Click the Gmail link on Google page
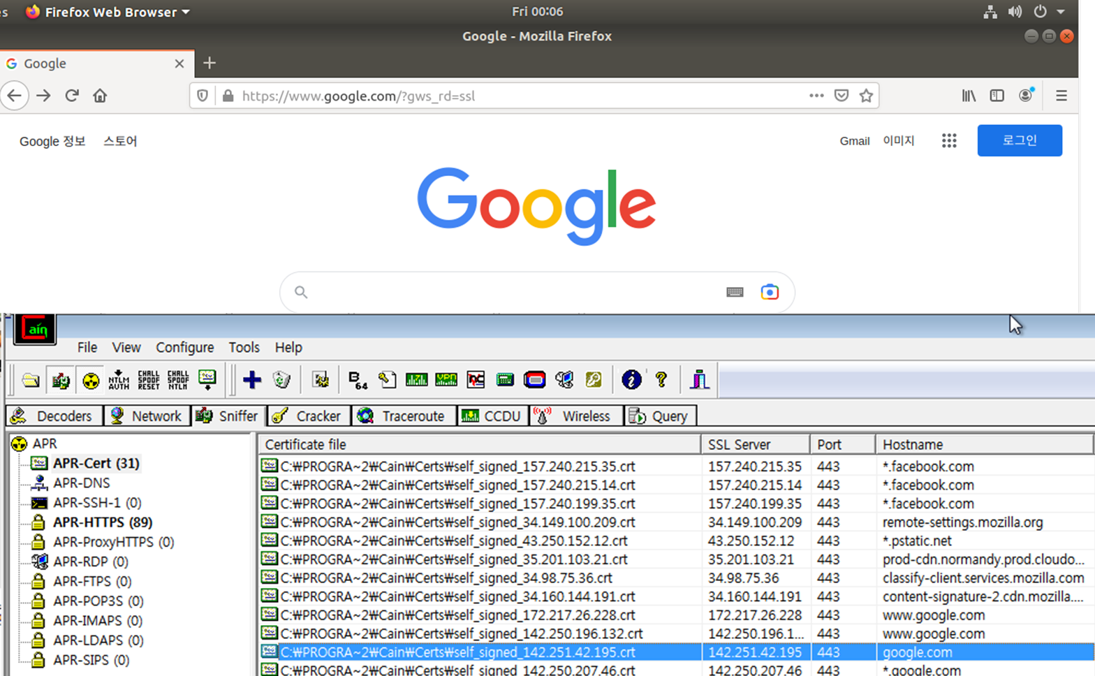1095x676 pixels. [854, 141]
